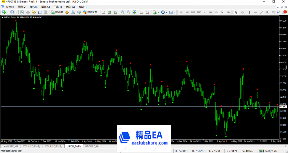Screen dimensions: 288x153
Task: Open the virtual hosting cloud icon
Action: [x=73, y=12]
